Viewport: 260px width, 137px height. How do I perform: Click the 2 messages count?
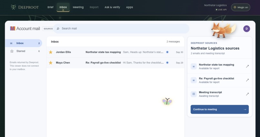(x=173, y=41)
